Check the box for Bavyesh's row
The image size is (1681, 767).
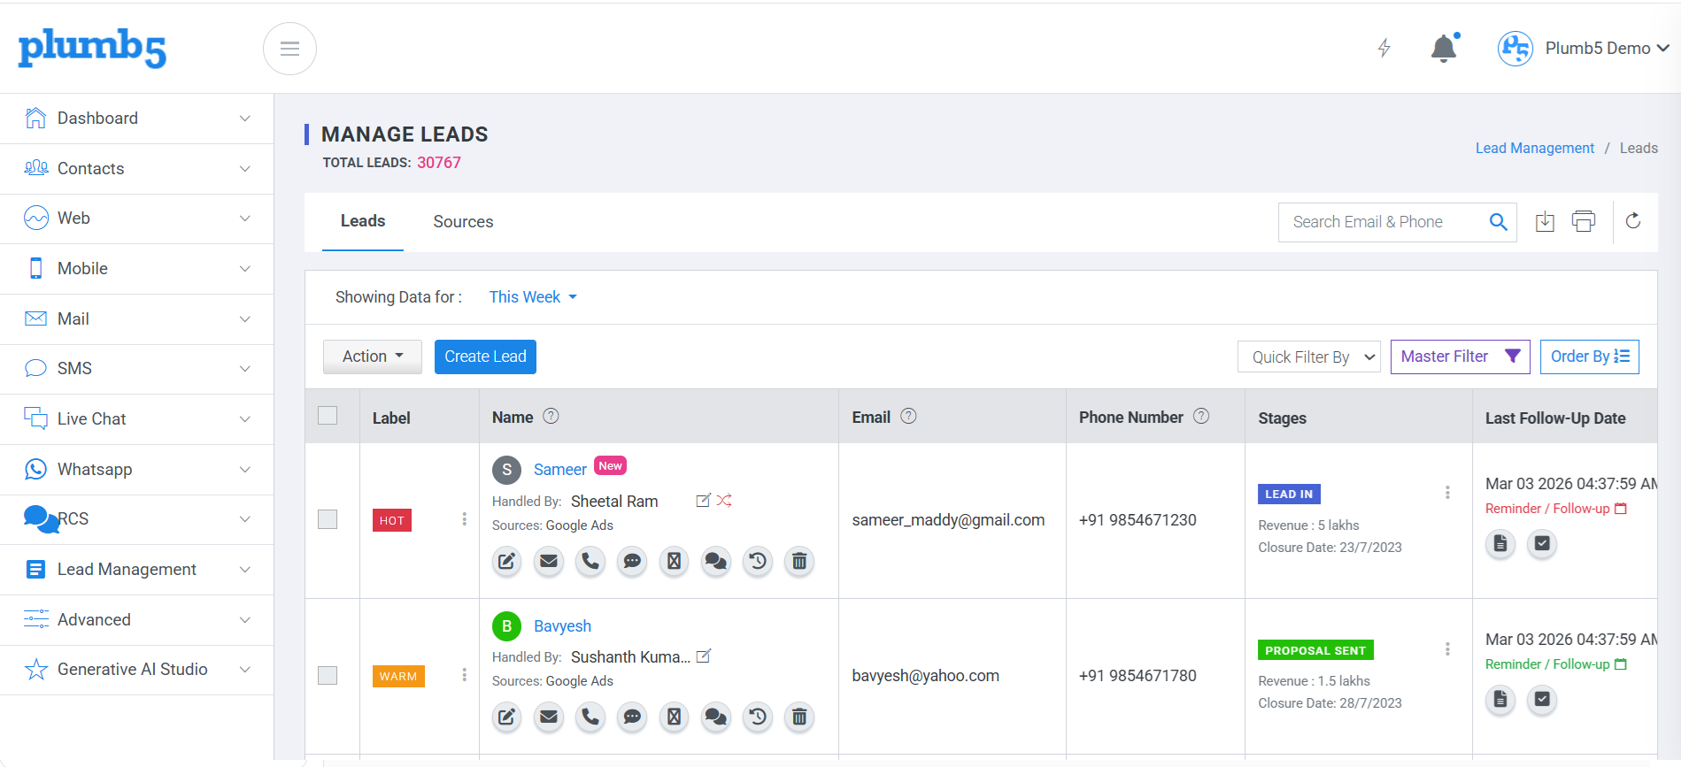[328, 675]
